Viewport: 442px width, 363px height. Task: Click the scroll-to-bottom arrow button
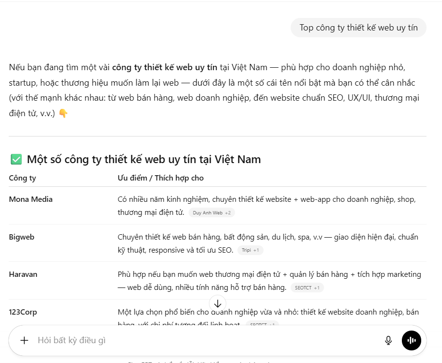point(218,303)
